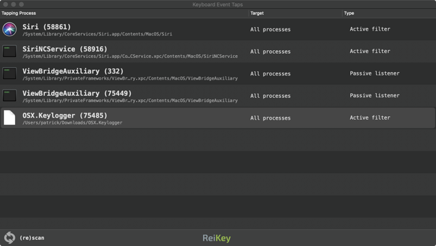Viewport: 436px width, 246px height.
Task: Select the SiriNCService (58916) row name
Action: [65, 49]
